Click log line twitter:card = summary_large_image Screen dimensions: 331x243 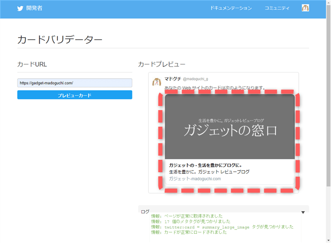(x=222, y=227)
